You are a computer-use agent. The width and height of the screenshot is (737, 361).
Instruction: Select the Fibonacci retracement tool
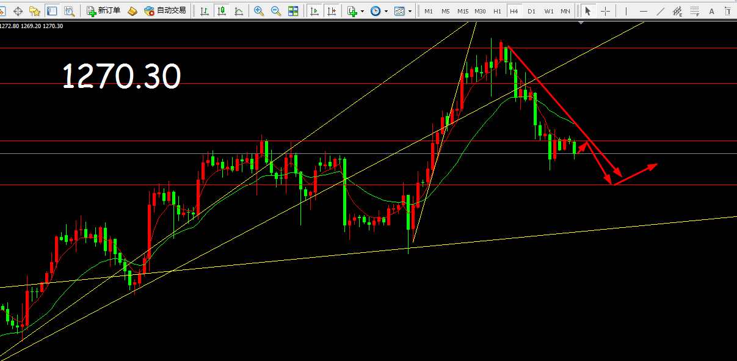(694, 11)
